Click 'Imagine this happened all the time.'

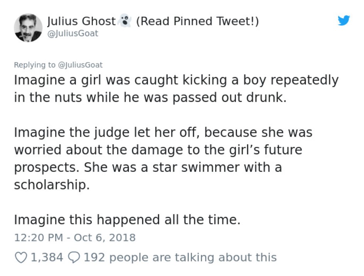(127, 220)
